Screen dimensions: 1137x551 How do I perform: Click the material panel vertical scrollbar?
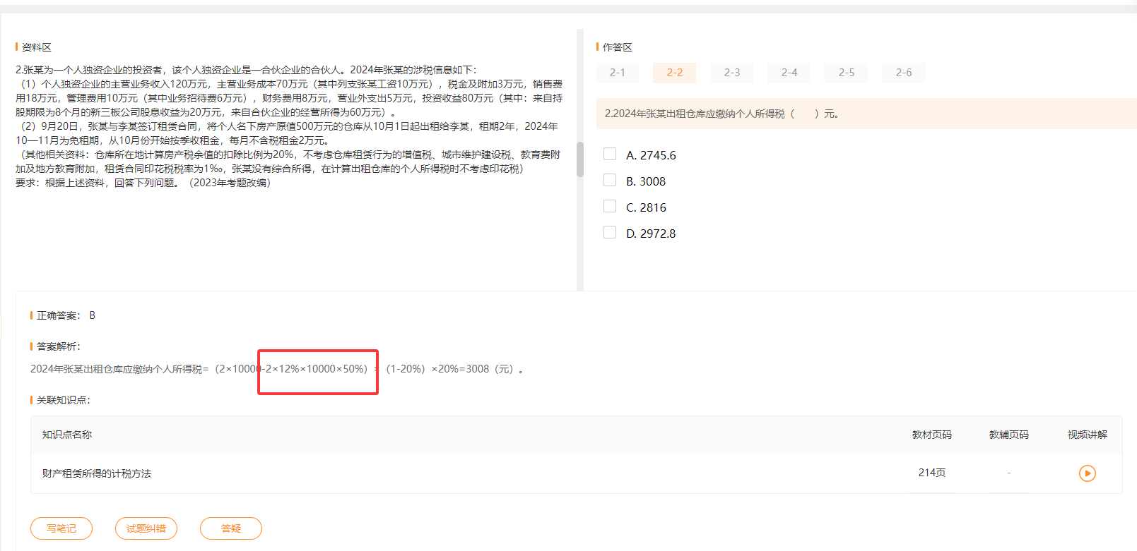click(x=580, y=159)
